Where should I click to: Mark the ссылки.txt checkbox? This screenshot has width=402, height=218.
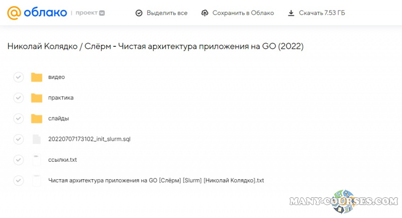pyautogui.click(x=19, y=160)
